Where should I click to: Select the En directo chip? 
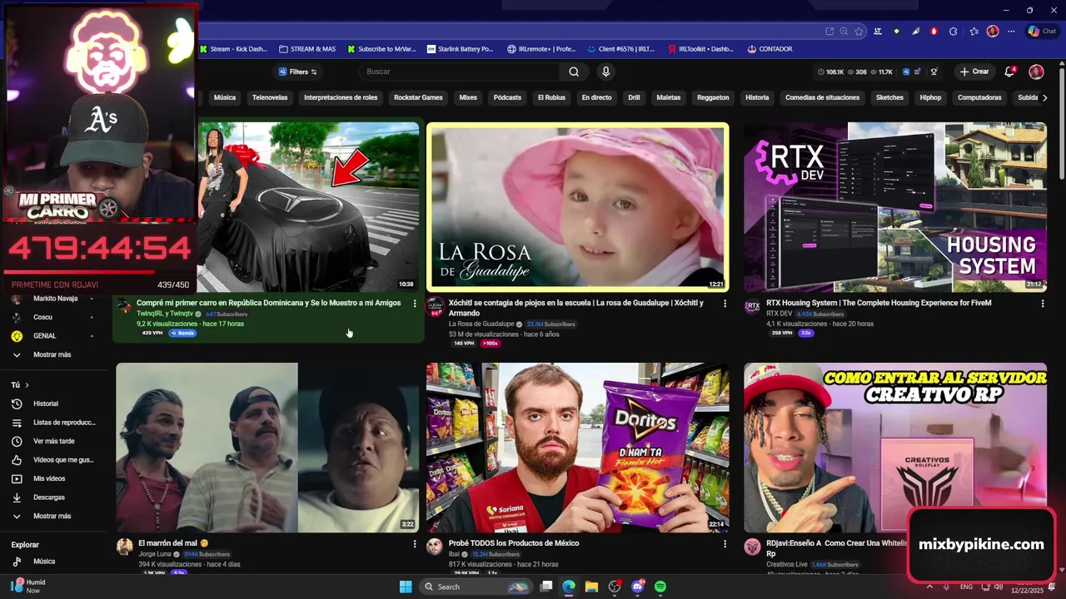coord(596,97)
